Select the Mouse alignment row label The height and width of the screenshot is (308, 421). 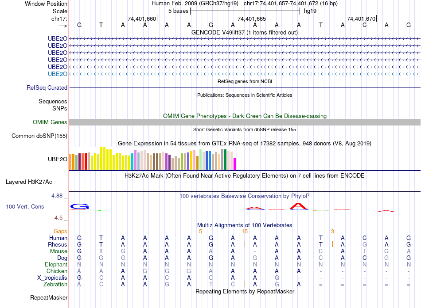[x=58, y=251]
